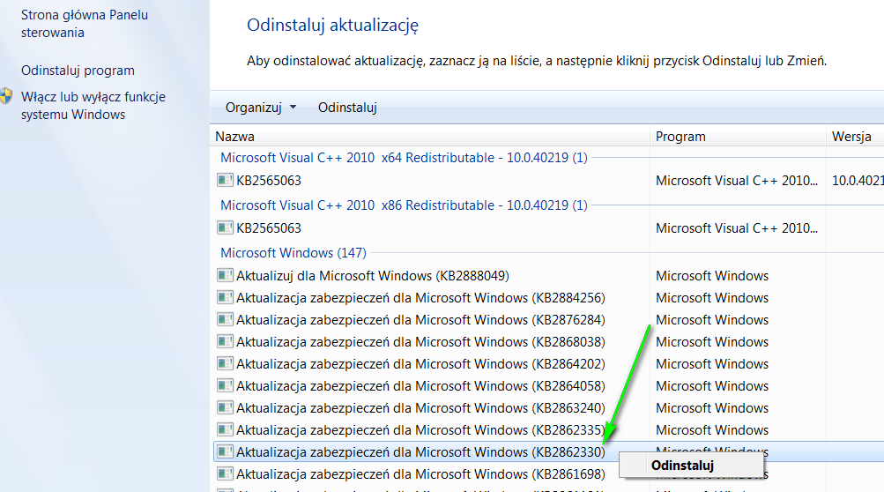This screenshot has width=884, height=492.
Task: Click Program cell Microsoft Visual C++ 2010 in the x86 row
Action: point(737,228)
